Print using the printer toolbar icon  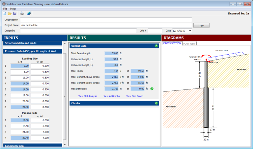click(x=22, y=13)
